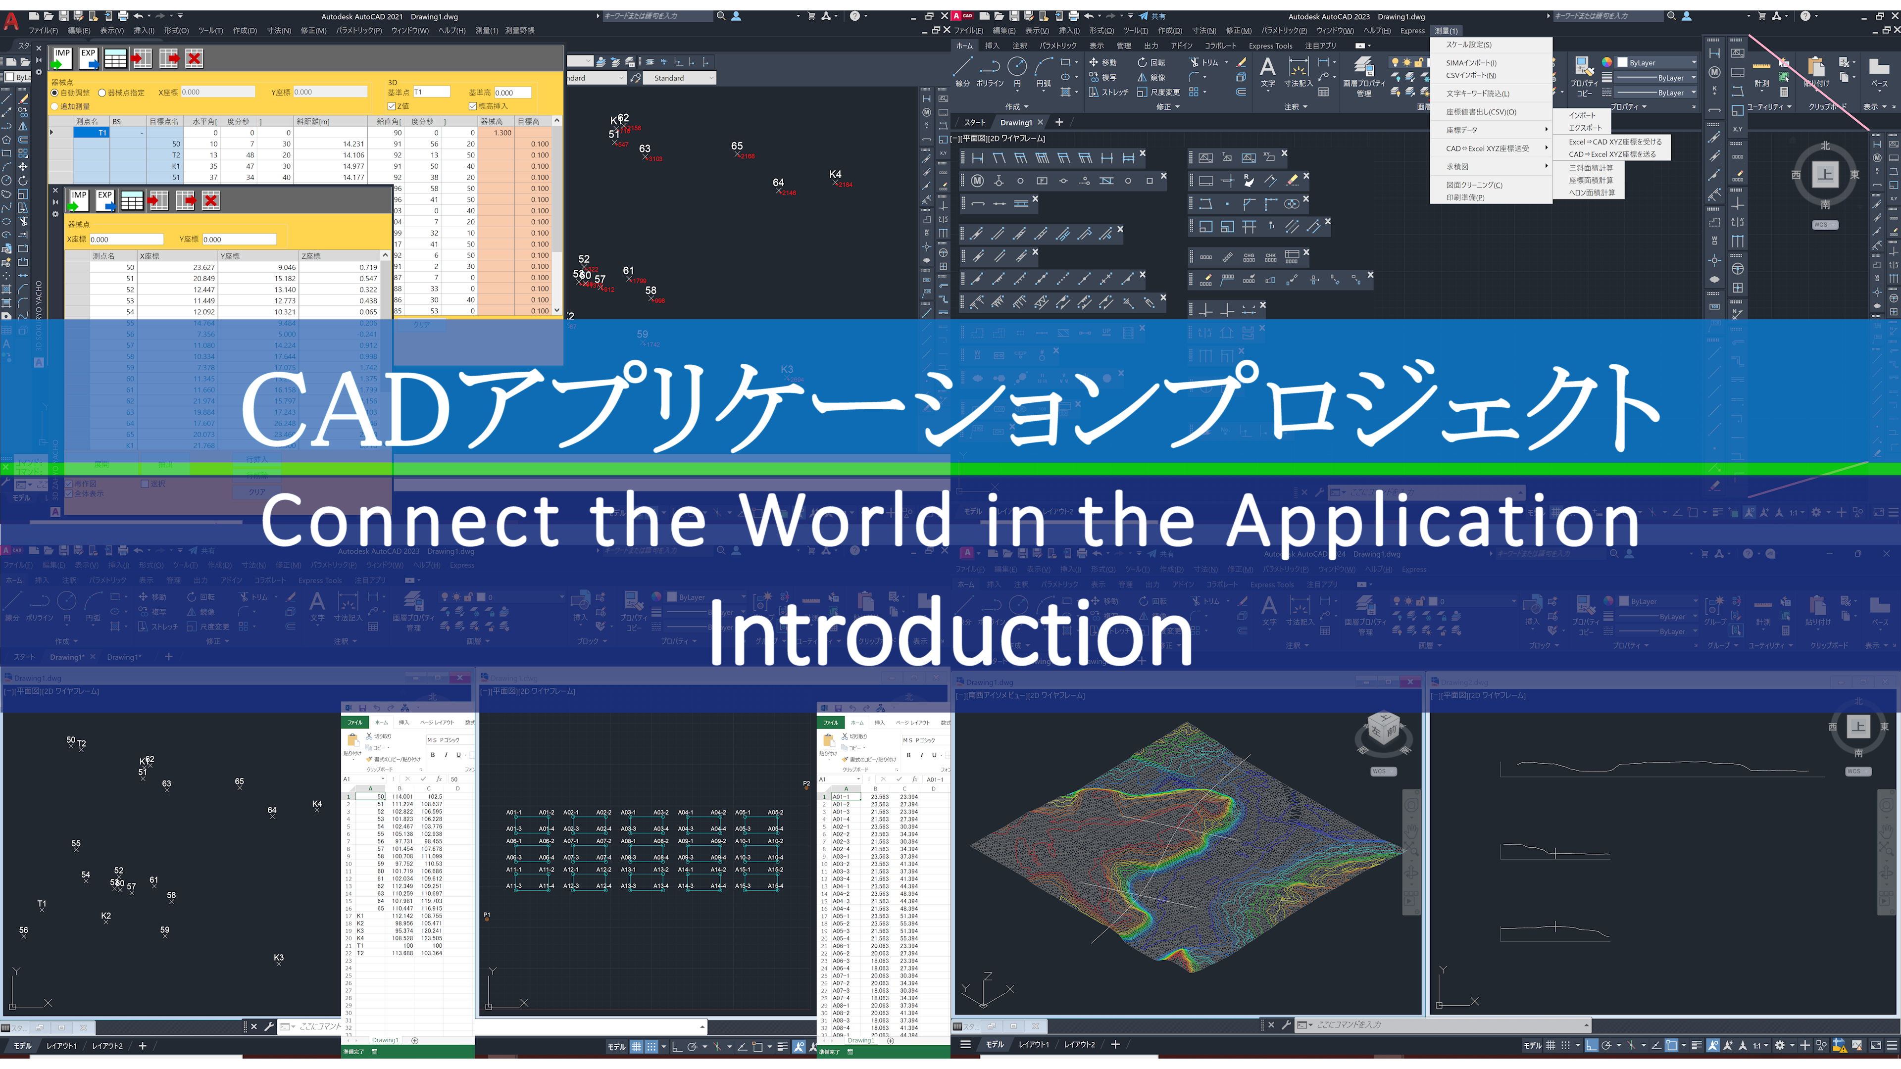1901x1069 pixels.
Task: Click the 文字 text tool in the AutoCAD 2023 ribbon
Action: point(1268,72)
